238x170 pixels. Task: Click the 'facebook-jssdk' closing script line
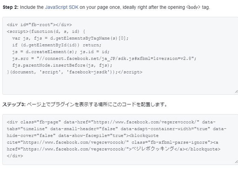pos(74,72)
